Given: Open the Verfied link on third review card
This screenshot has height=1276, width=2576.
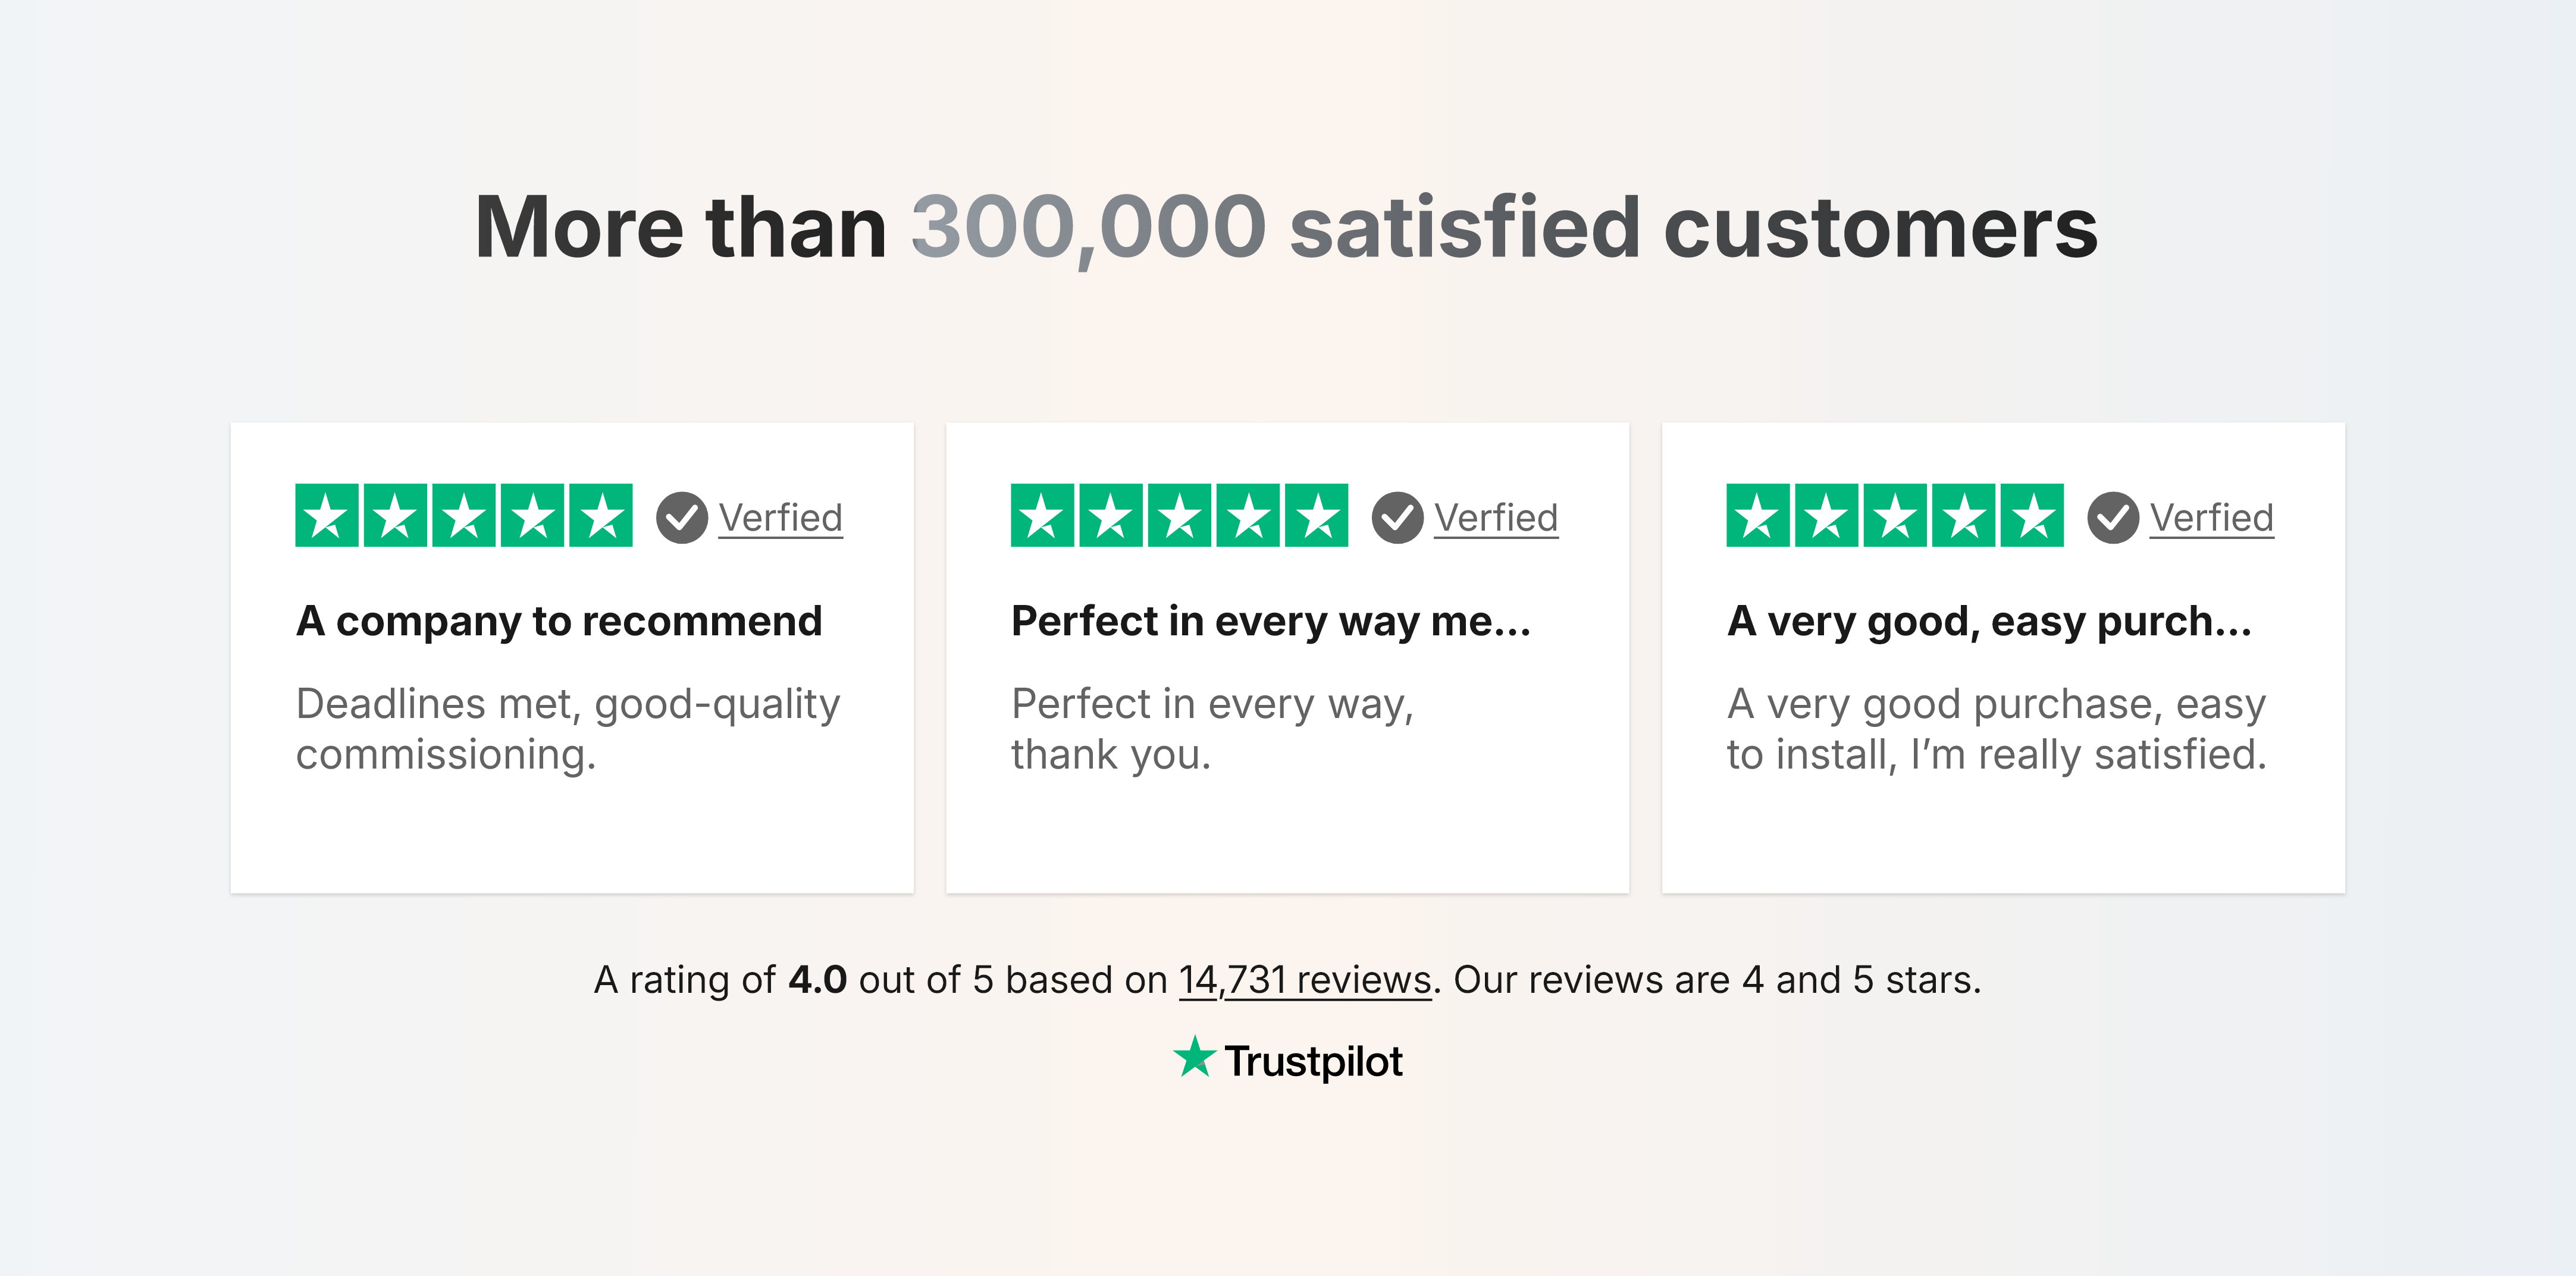Looking at the screenshot, I should click(2212, 518).
